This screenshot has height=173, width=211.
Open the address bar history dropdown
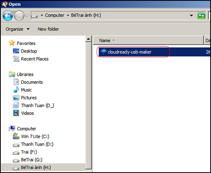point(191,16)
